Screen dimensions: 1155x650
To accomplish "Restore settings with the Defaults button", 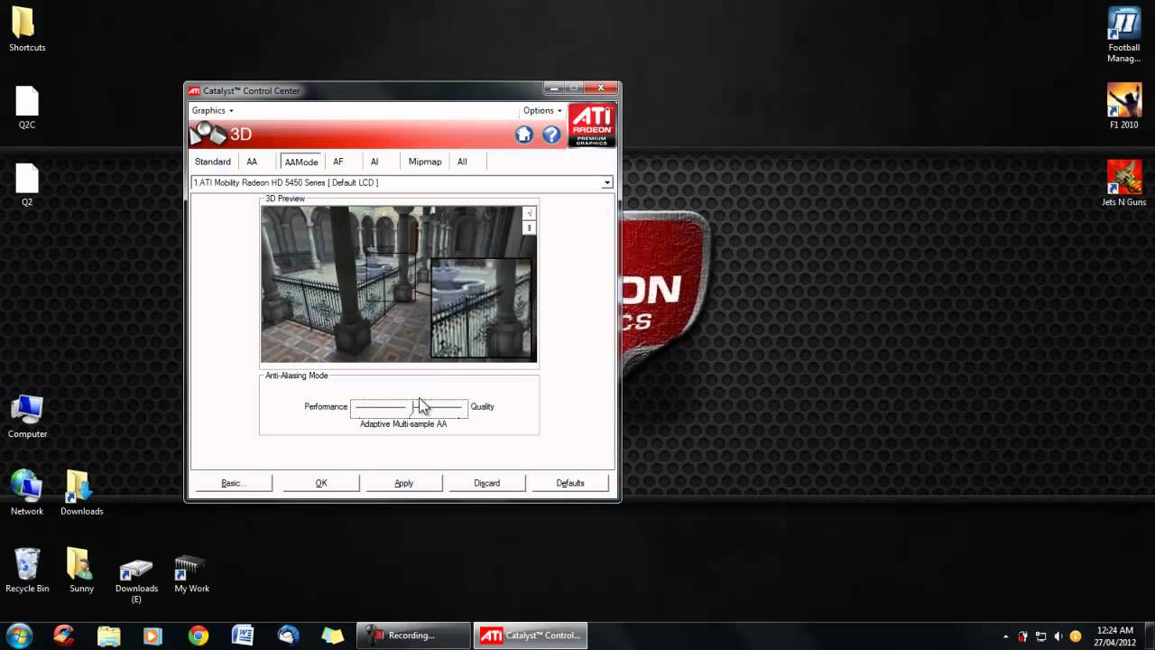I will pos(570,483).
